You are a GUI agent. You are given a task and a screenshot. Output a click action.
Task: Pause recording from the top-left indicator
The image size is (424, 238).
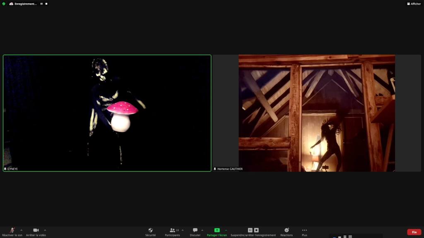[x=41, y=4]
